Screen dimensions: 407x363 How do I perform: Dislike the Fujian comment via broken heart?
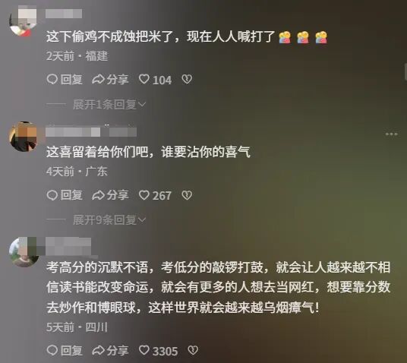point(187,79)
